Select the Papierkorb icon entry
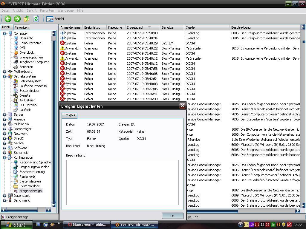The image size is (306, 229). [x=16, y=177]
